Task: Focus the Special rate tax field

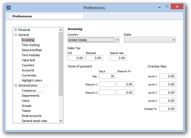Action: (118, 58)
